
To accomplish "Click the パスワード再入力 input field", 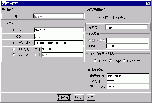I will (128, 87).
